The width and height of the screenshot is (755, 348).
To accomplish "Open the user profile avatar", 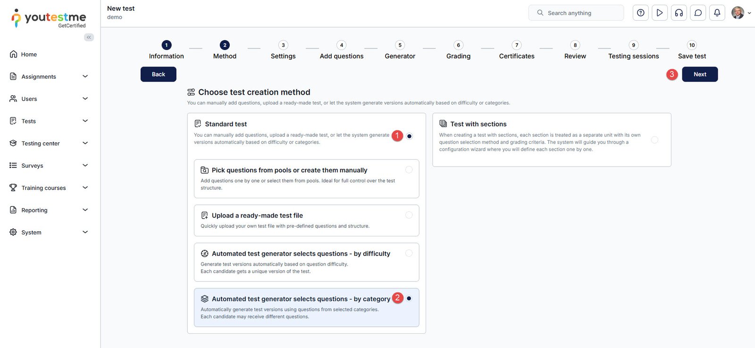I will tap(738, 13).
